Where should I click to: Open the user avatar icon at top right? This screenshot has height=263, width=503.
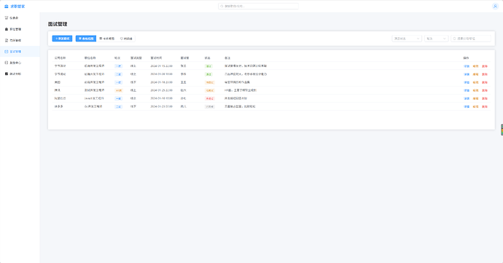click(x=495, y=6)
